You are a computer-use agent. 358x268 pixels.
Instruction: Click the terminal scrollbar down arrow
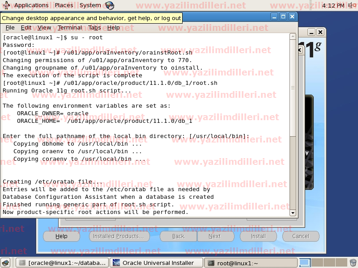(293, 213)
